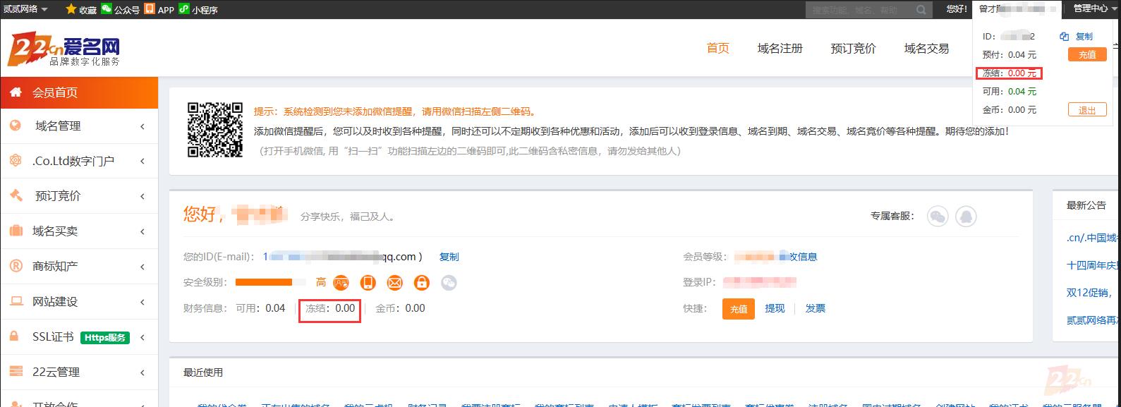Click 金币: 0.00 in 财务信息 row

[x=401, y=308]
